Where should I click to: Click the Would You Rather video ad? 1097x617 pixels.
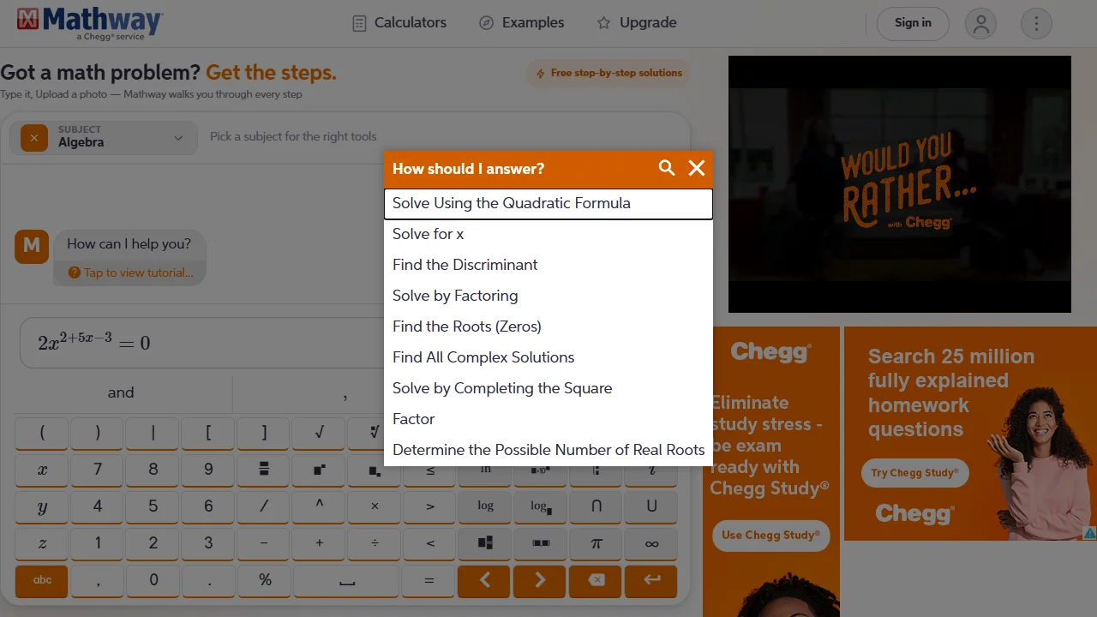pyautogui.click(x=900, y=184)
